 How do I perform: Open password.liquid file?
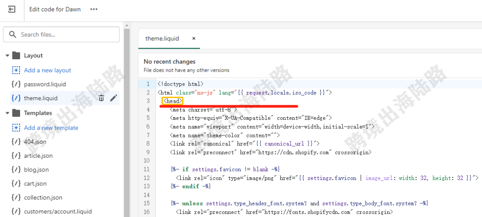click(x=45, y=84)
